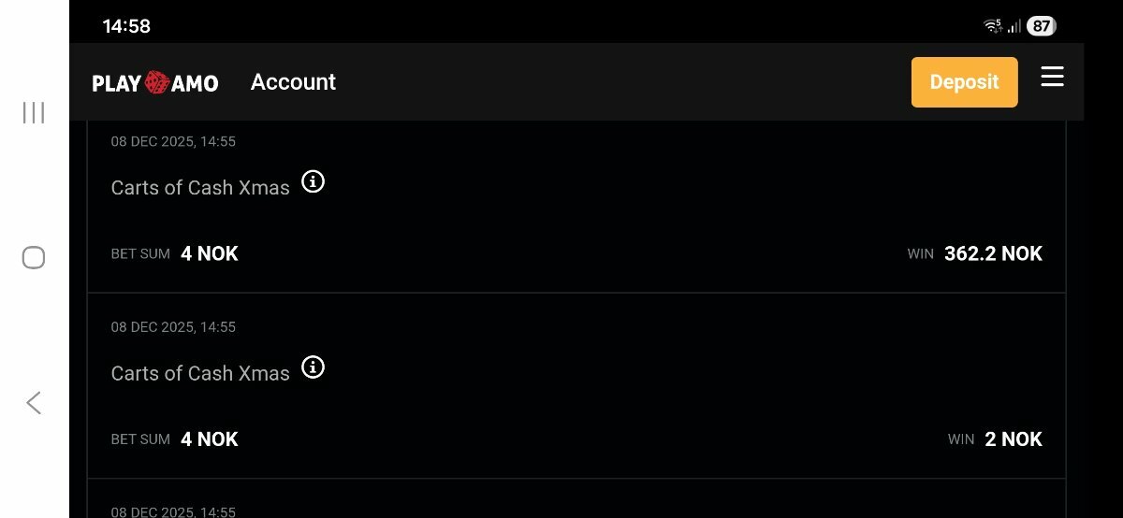This screenshot has width=1123, height=518.
Task: Click the first entry's 4 NOK bet sum
Action: (x=210, y=253)
